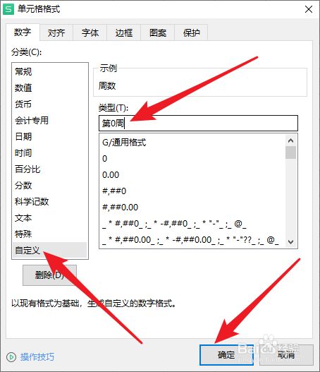Click the 取消 button
This screenshot has width=320, height=372.
tap(286, 355)
